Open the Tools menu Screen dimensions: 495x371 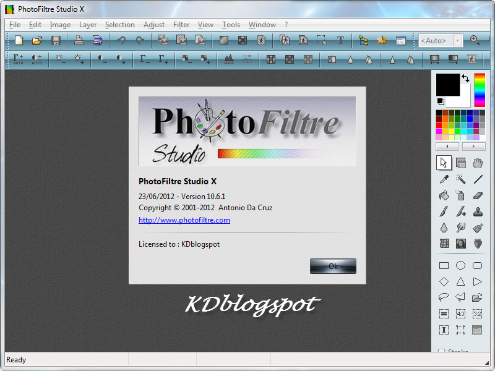click(x=231, y=25)
